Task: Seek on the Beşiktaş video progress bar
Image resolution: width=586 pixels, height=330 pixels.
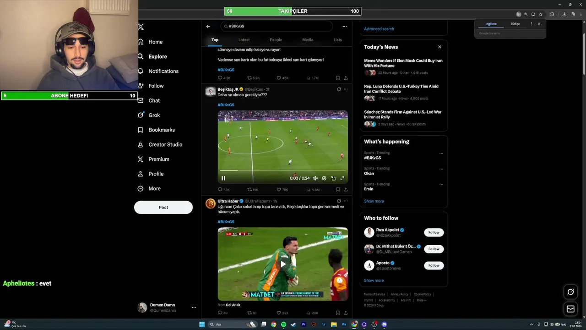Action: (282, 170)
